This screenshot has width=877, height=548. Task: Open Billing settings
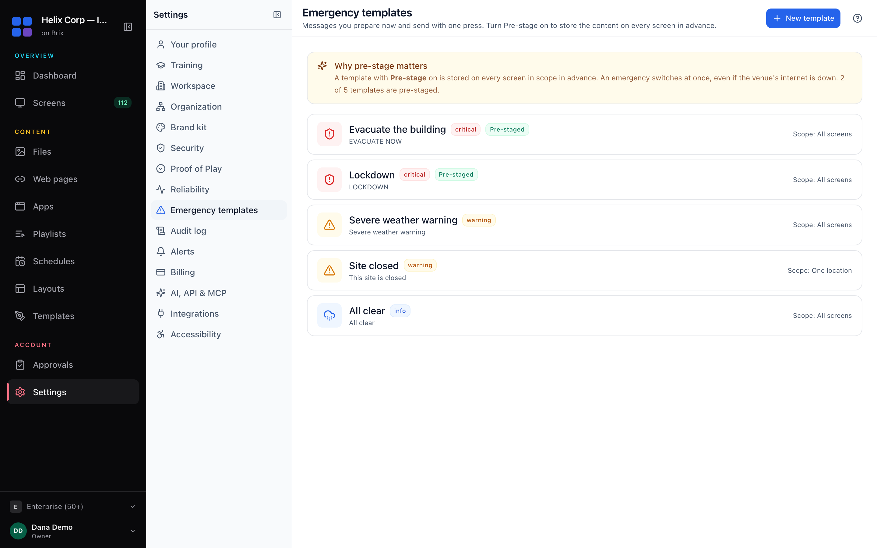pos(219,272)
